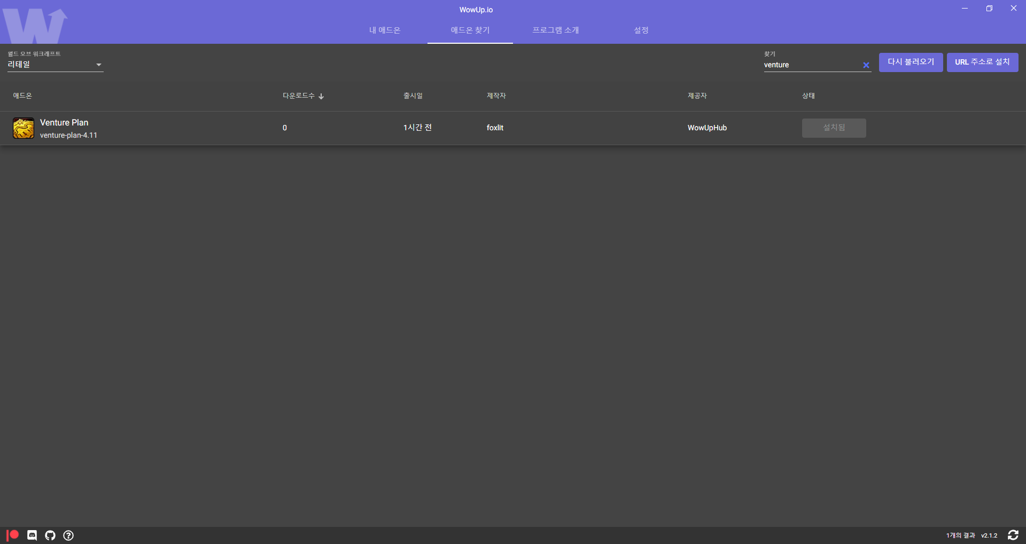Click the refresh sync icon in status bar
The width and height of the screenshot is (1026, 544).
click(x=1013, y=535)
